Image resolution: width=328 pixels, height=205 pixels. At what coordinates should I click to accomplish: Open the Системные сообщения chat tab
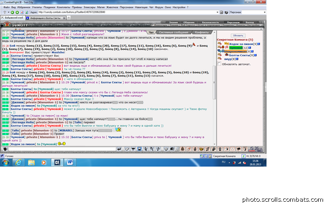tap(174, 32)
